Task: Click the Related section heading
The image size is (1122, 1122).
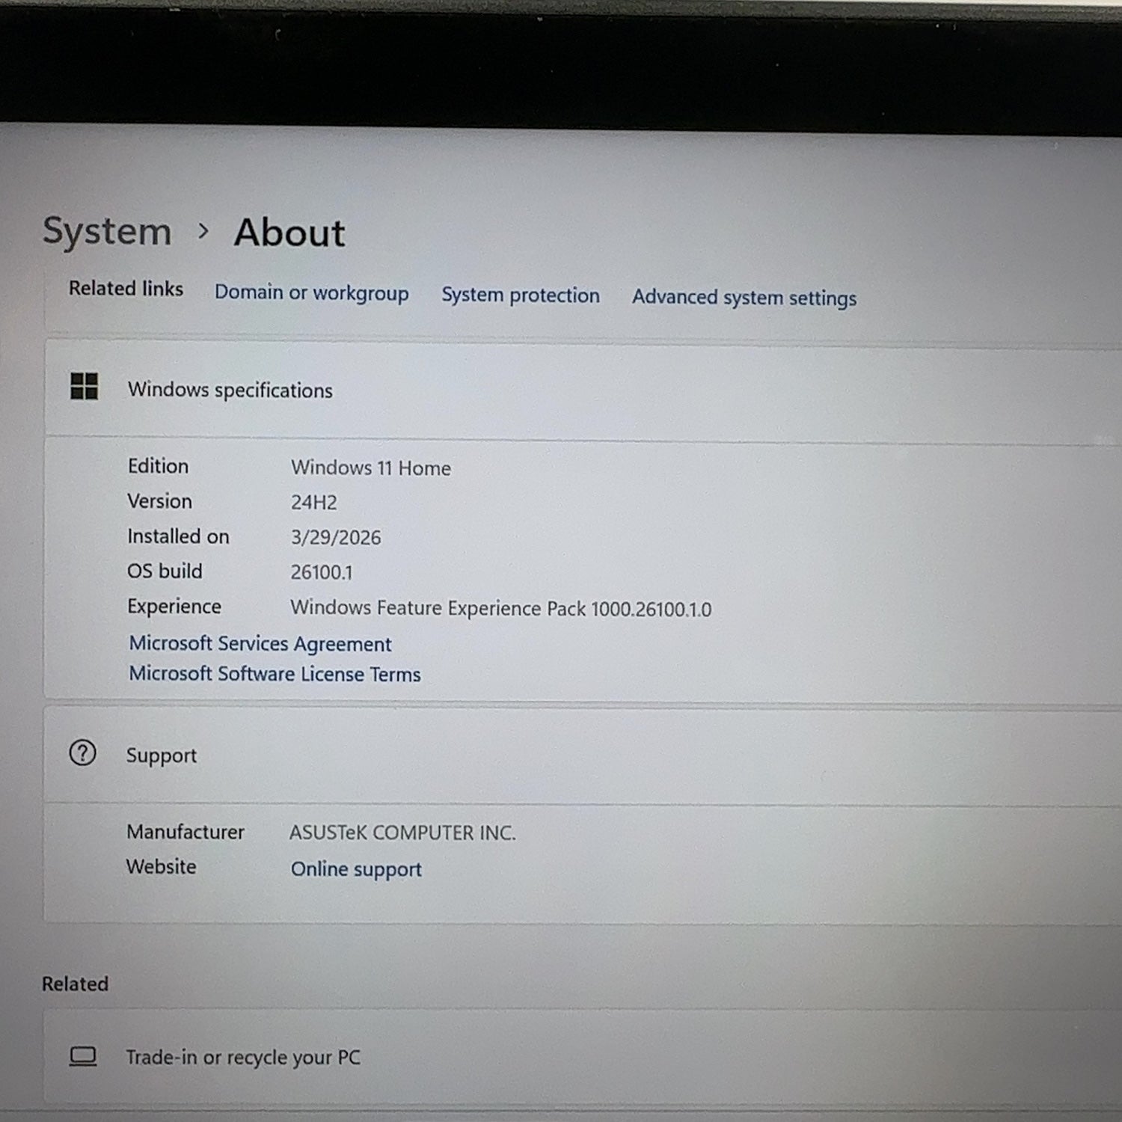Action: pyautogui.click(x=75, y=984)
